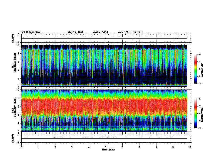This screenshot has width=214, height=165.
Task: Click the ch.1 spectrogram color bar
Action: [196, 69]
